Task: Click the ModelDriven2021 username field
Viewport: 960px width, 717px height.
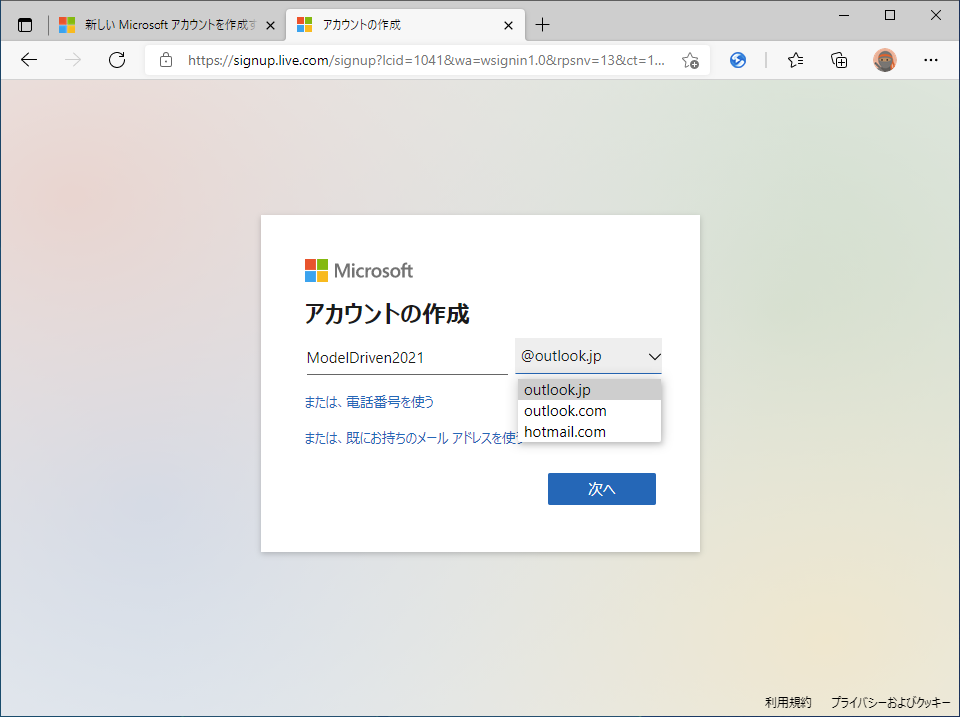Action: tap(407, 358)
